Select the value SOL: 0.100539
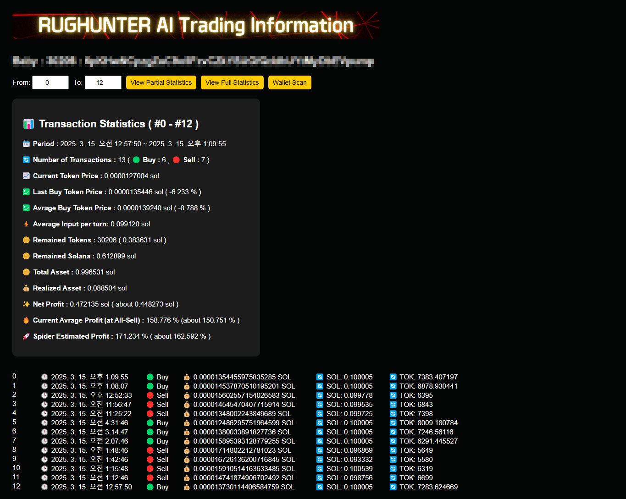626x499 pixels. tap(349, 469)
